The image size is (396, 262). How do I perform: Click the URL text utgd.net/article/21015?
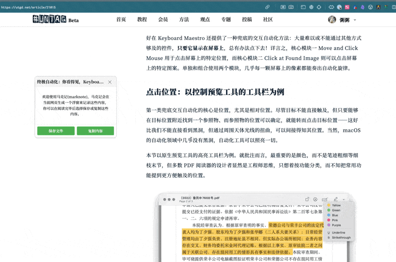coord(28,7)
